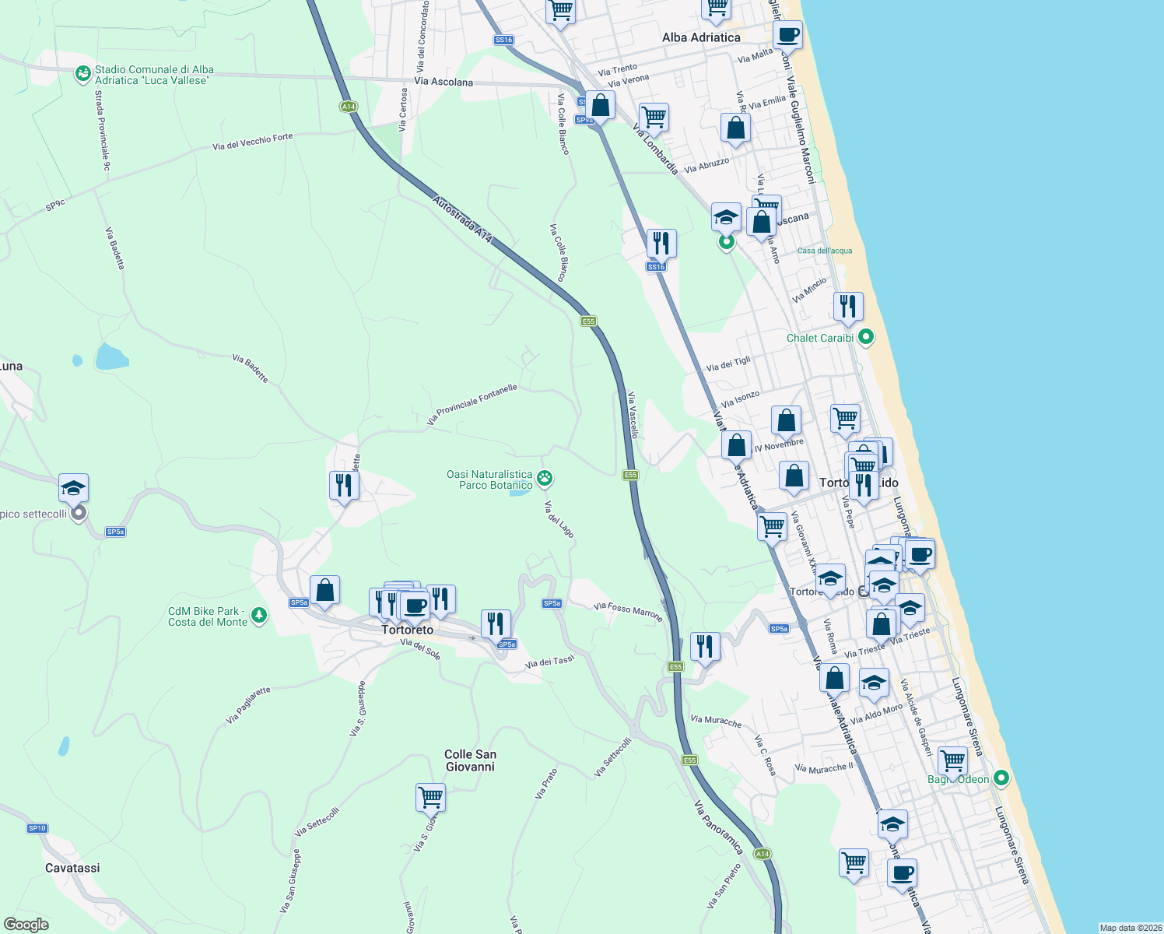
Task: Click the coffee cup marker near Alba Adriatica
Action: coord(787,36)
